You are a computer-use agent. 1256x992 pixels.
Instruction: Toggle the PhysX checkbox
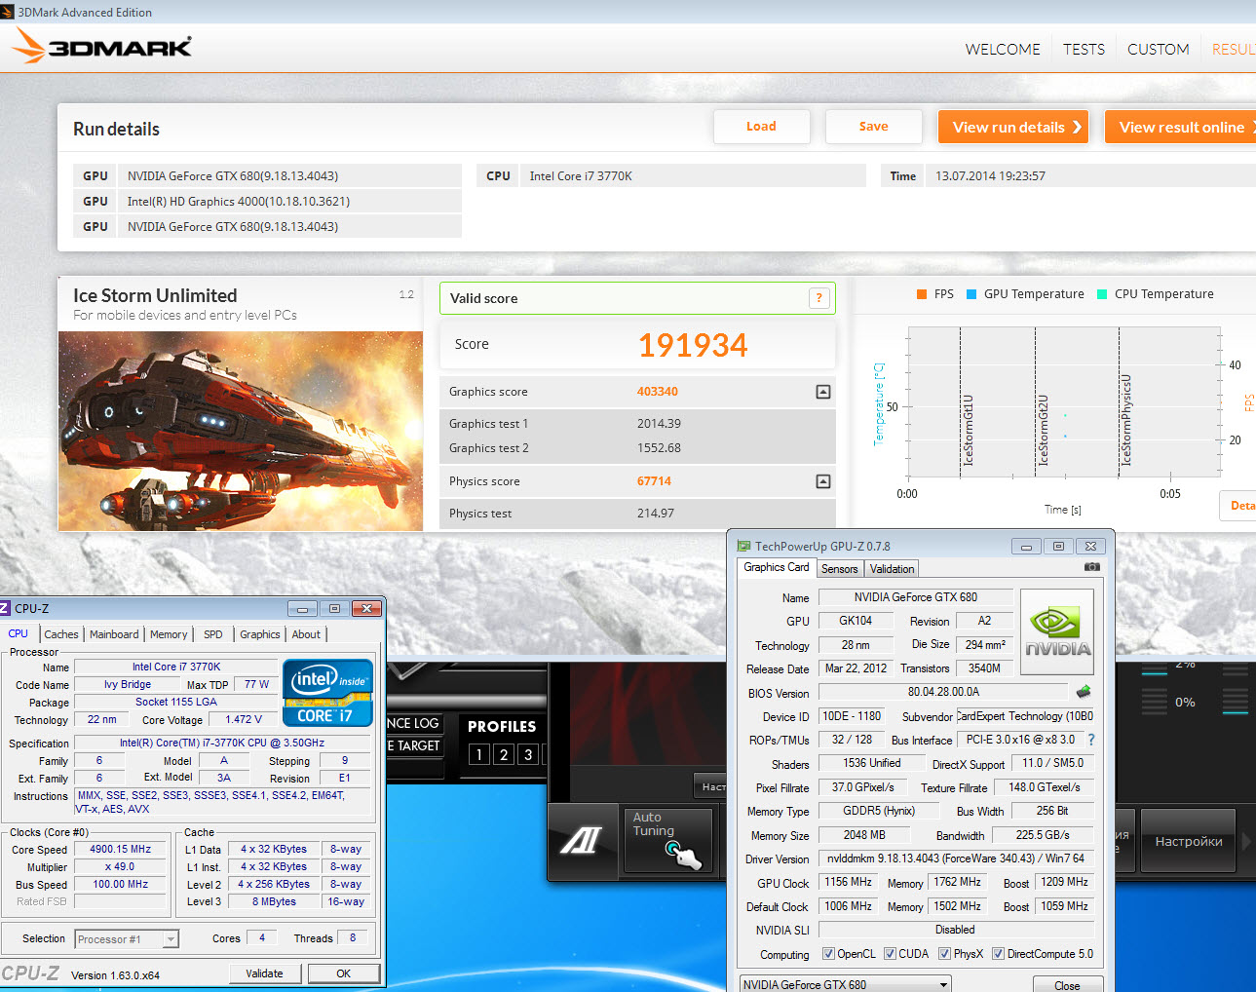(x=944, y=954)
